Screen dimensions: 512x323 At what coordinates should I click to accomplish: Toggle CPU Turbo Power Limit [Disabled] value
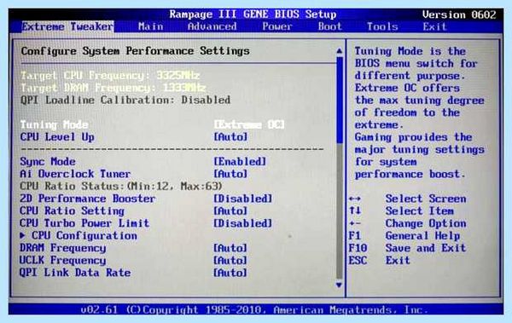coord(243,223)
